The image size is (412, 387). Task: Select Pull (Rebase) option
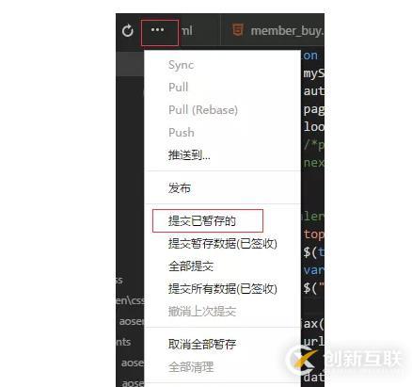pyautogui.click(x=203, y=110)
